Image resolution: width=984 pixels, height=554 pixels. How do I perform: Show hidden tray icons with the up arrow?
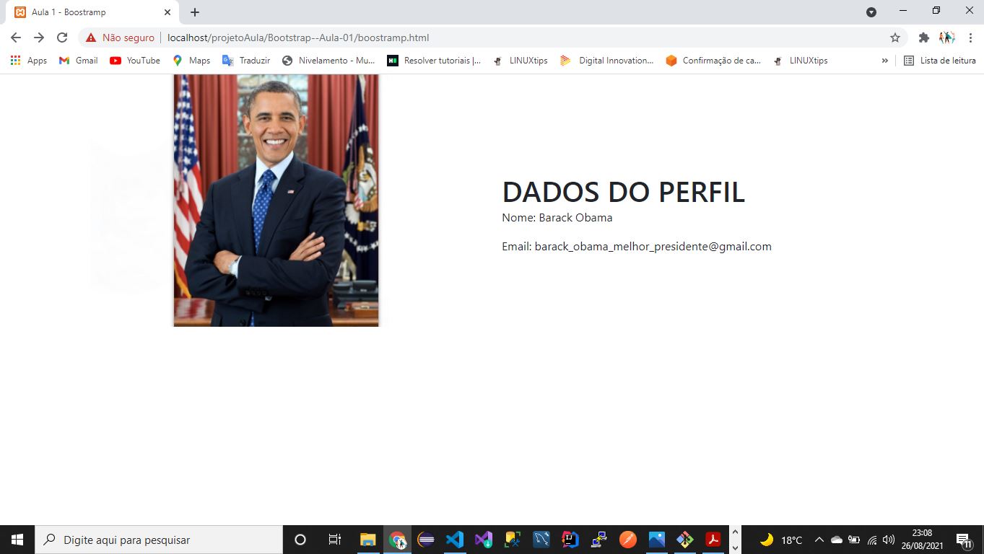819,539
